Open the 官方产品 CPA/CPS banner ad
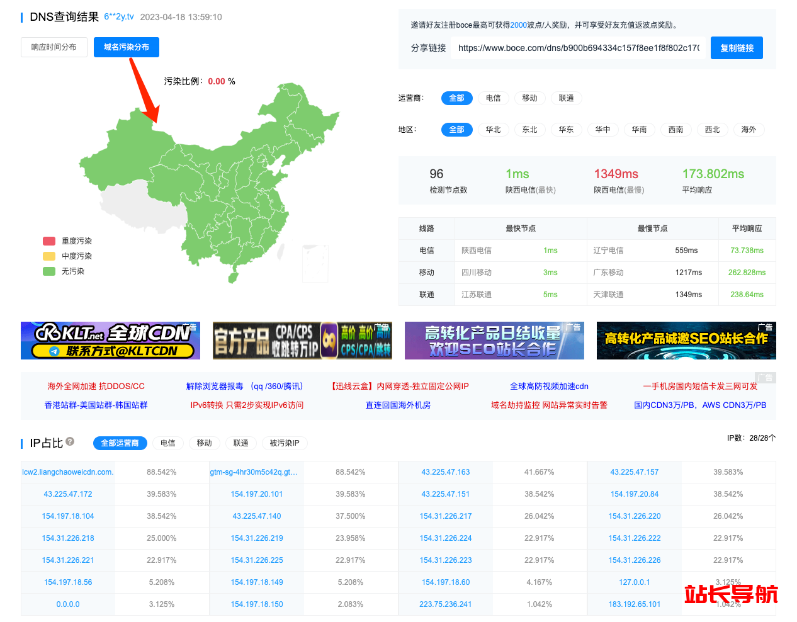Screen dimensions: 797x622 (x=302, y=341)
